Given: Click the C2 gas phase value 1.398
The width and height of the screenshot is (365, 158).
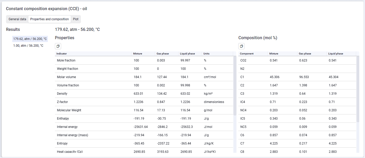Looking at the screenshot, I should click(x=303, y=85).
